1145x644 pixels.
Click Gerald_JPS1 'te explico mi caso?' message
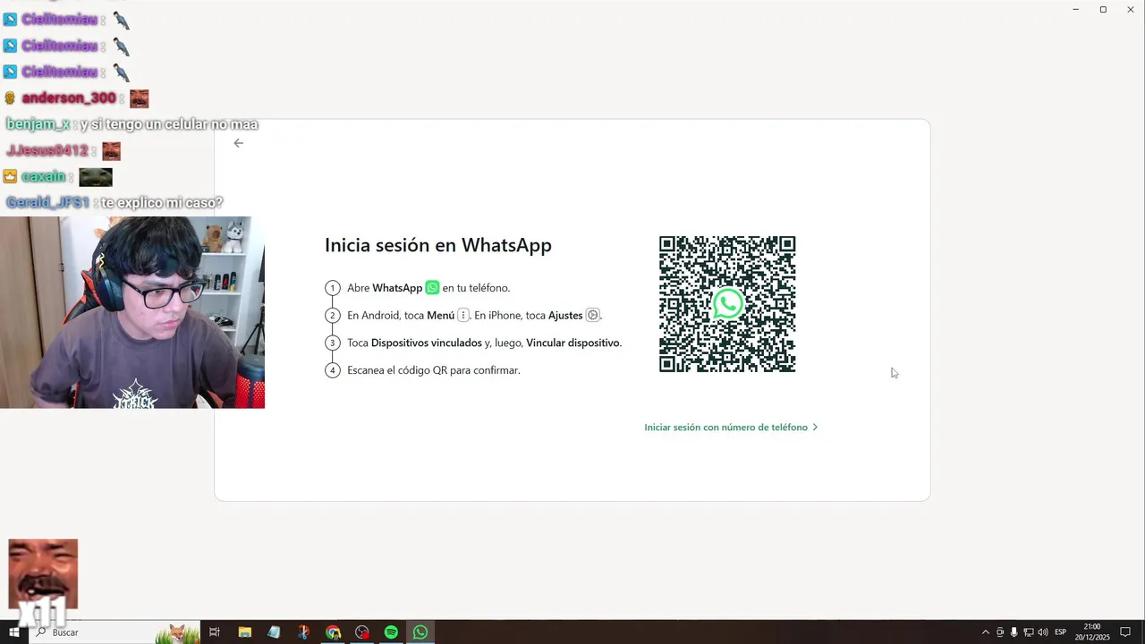[x=114, y=203]
